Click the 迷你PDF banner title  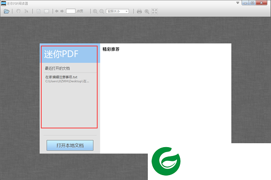tap(61, 54)
